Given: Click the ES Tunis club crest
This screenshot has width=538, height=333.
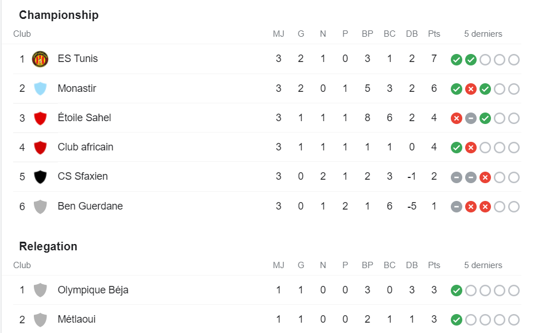Looking at the screenshot, I should pos(40,59).
